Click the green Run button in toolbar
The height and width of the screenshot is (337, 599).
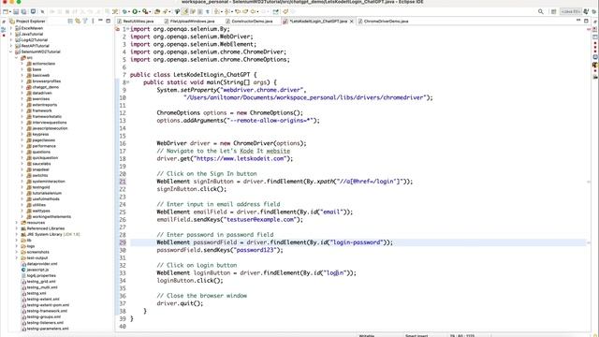135,11
